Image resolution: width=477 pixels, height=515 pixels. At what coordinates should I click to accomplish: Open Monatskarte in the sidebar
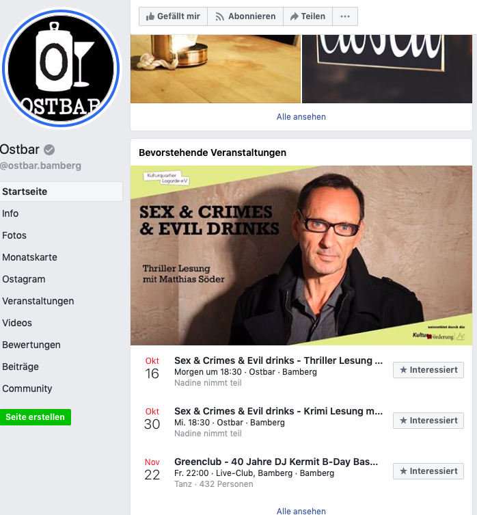29,257
